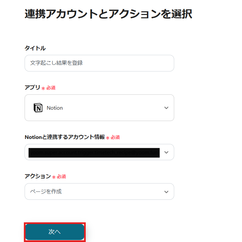242x242 pixels.
Task: Click the アプリ field label
Action: pos(32,87)
